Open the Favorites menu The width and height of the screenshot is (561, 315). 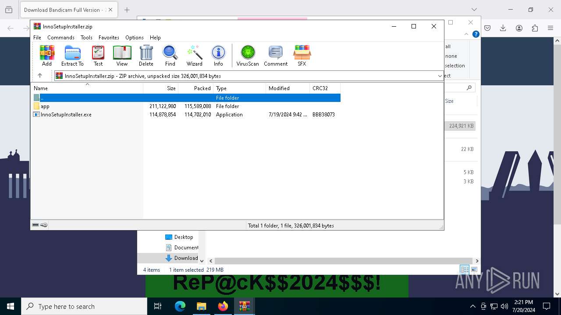109,38
